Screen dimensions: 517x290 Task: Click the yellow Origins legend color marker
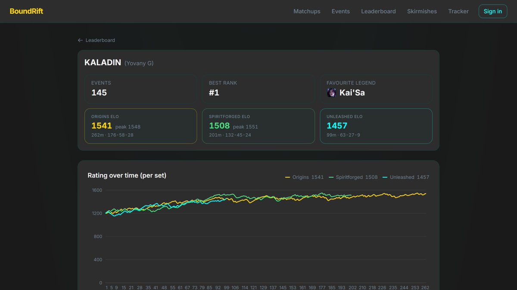[288, 177]
